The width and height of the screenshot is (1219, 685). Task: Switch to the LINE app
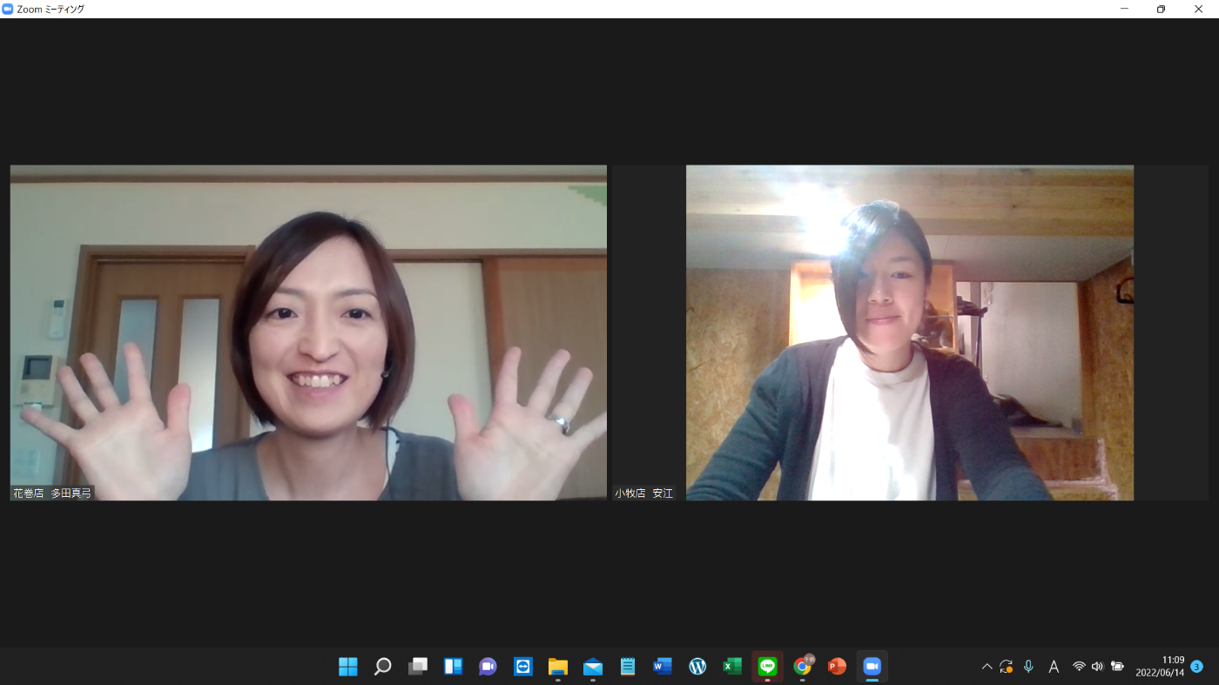767,667
